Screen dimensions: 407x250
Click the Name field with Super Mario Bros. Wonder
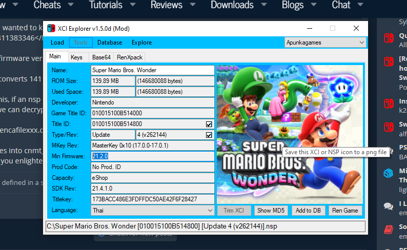153,70
